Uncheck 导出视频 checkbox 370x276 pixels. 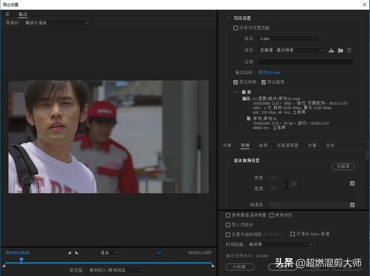(235, 82)
